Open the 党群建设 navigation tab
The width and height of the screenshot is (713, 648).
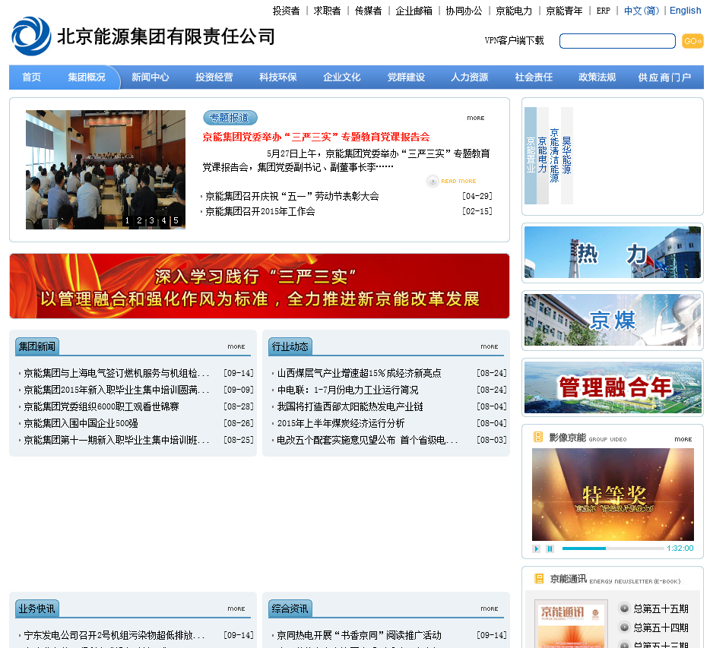click(x=406, y=77)
